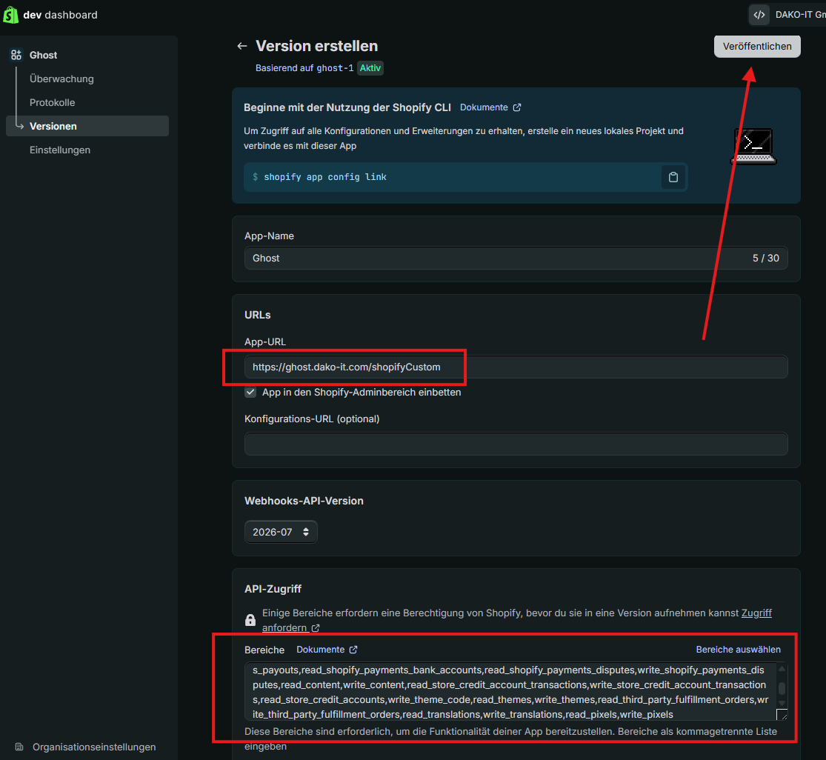Click the shopify app config link command text
This screenshot has height=760, width=826.
coord(325,177)
